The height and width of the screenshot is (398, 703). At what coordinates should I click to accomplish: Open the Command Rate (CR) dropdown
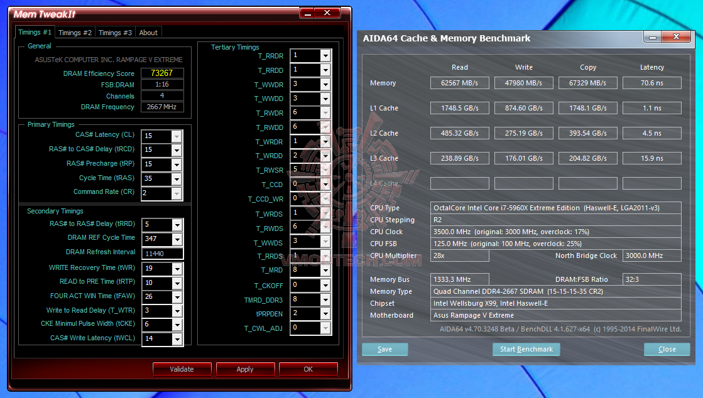pos(177,193)
